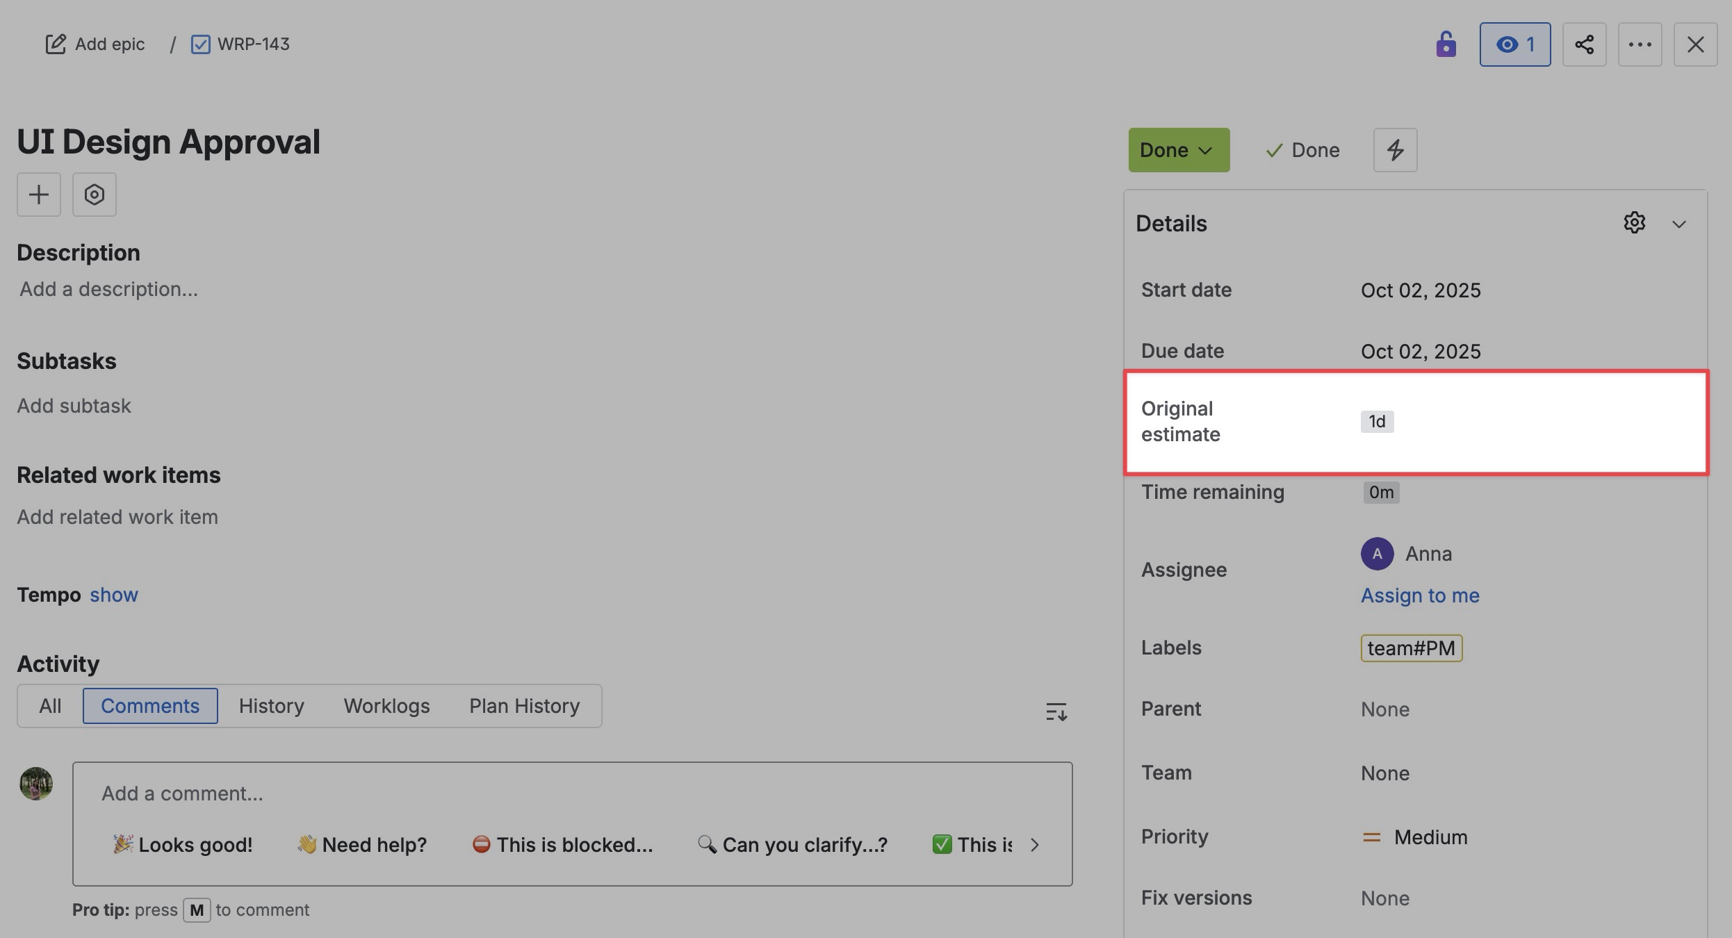Switch to the Worklogs tab
This screenshot has height=938, width=1732.
386,706
